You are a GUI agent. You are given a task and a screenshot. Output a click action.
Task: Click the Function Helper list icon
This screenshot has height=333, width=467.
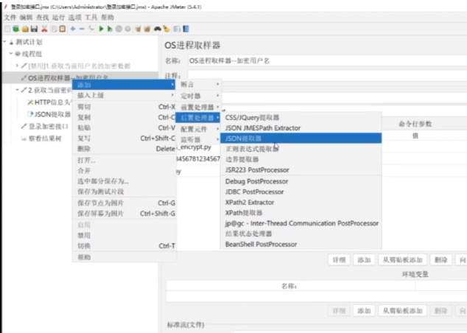177,29
